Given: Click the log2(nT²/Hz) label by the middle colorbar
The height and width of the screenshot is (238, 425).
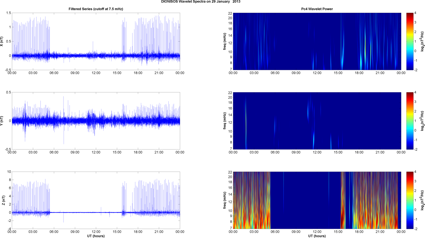Looking at the screenshot, I should [x=422, y=121].
